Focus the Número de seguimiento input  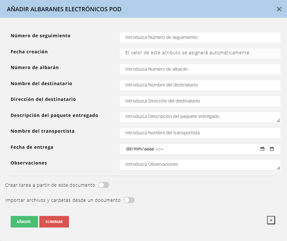[200, 37]
